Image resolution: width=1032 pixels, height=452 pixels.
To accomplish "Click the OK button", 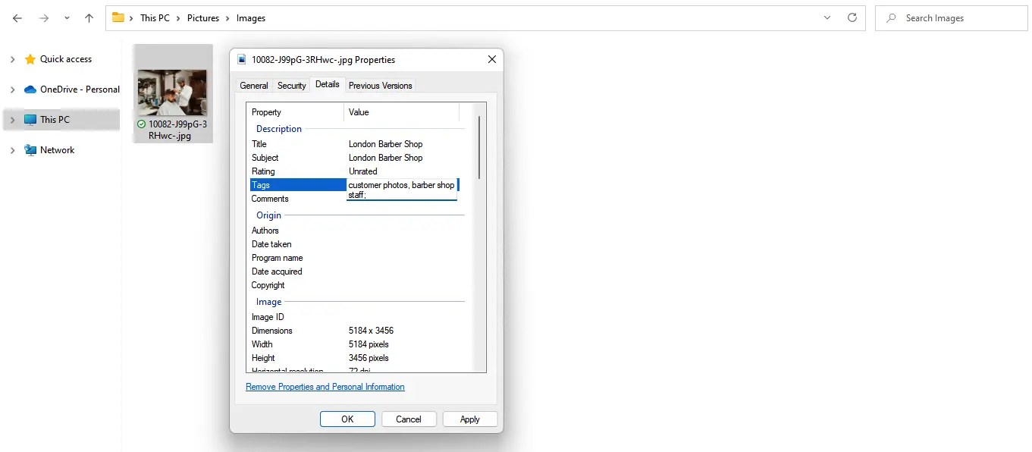I will [x=347, y=419].
